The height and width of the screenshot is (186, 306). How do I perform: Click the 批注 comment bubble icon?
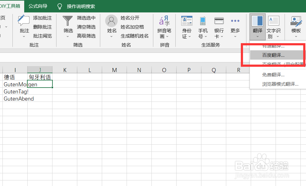pyautogui.click(x=24, y=20)
